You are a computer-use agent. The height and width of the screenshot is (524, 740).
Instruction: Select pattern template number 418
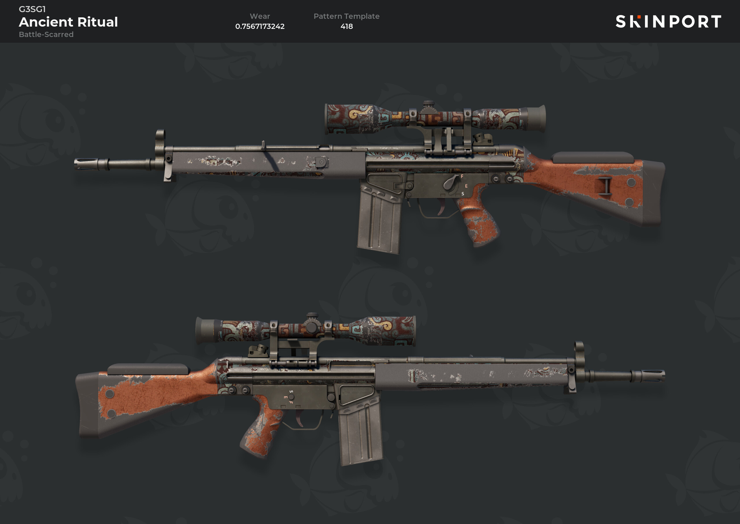point(347,27)
